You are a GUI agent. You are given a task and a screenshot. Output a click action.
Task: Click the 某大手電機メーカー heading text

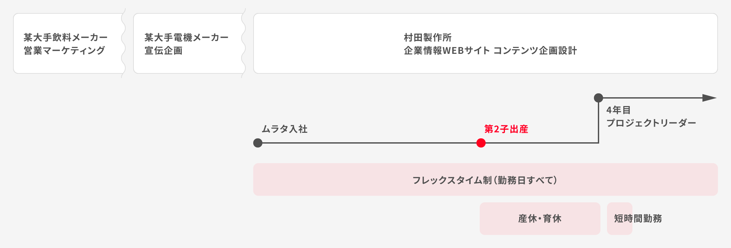[186, 38]
